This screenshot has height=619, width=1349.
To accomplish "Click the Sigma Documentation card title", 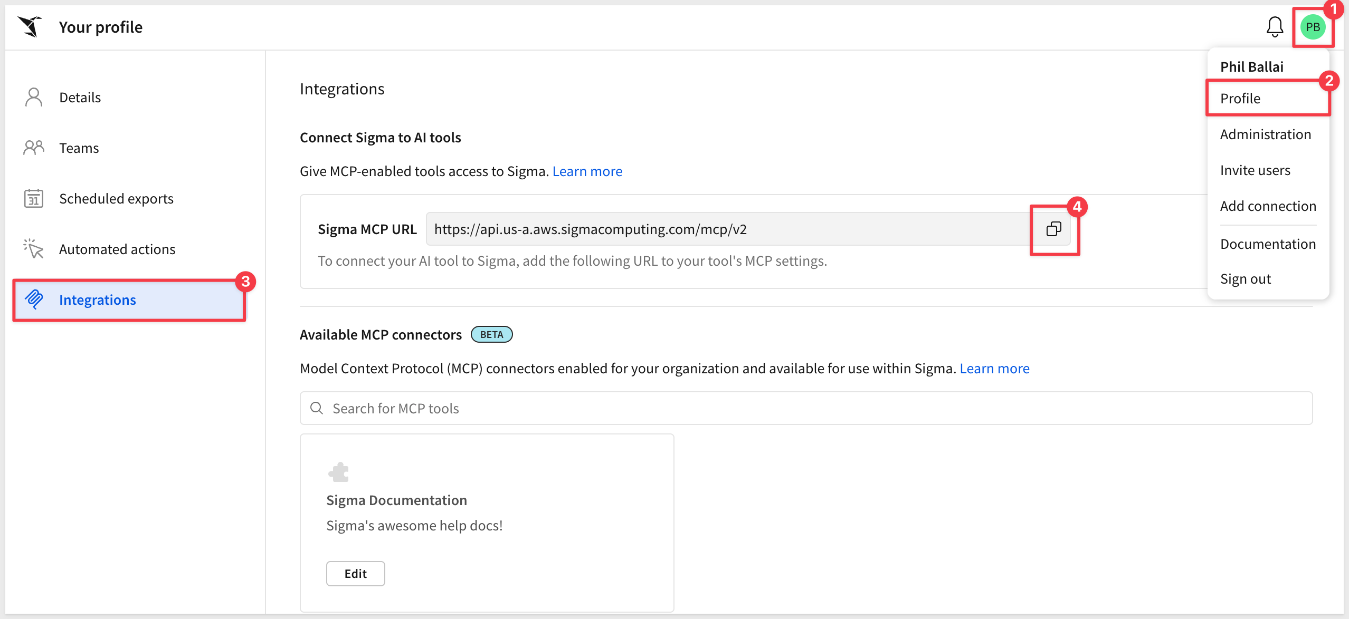I will (397, 500).
